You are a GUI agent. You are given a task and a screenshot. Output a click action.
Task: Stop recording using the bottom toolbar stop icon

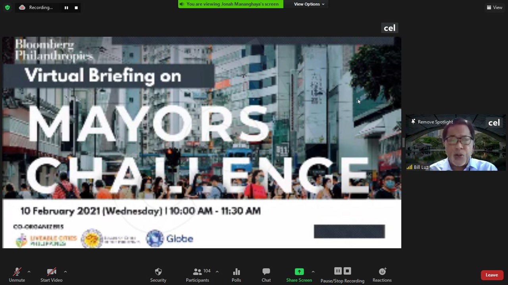(347, 271)
